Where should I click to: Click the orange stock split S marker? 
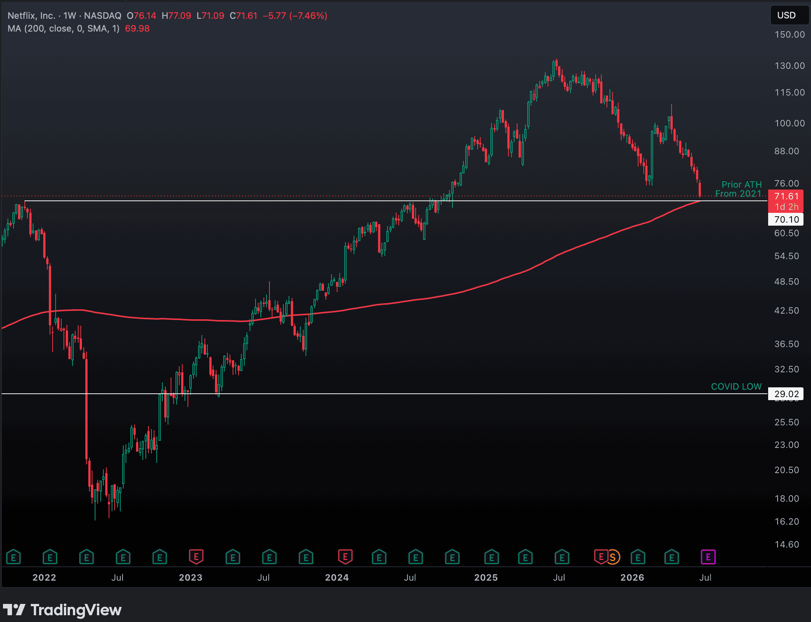613,557
